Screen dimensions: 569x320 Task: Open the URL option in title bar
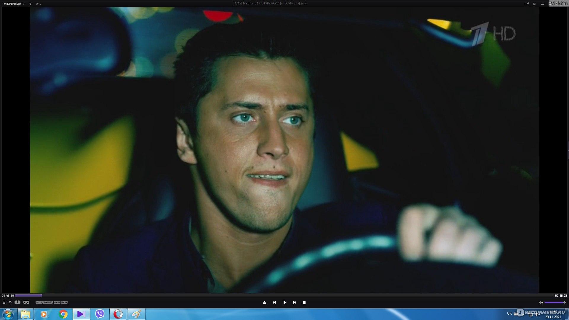pos(38,4)
